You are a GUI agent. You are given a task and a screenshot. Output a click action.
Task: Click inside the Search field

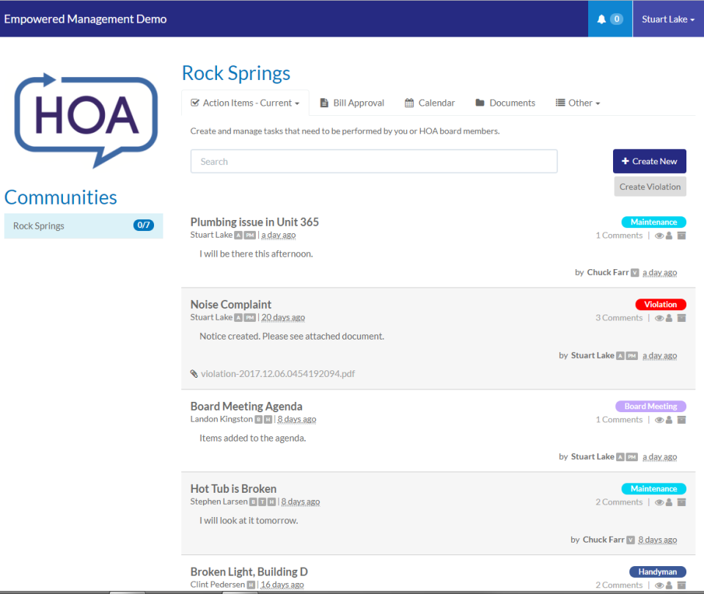click(x=374, y=161)
